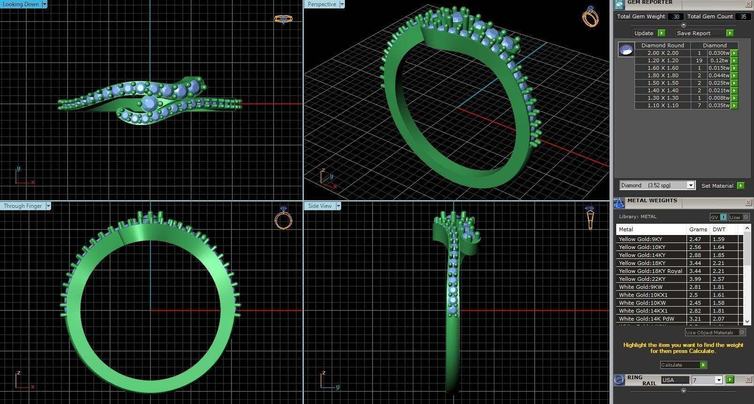Click green arrow for 1.50 X 1.50 row
This screenshot has height=404, width=754.
734,83
